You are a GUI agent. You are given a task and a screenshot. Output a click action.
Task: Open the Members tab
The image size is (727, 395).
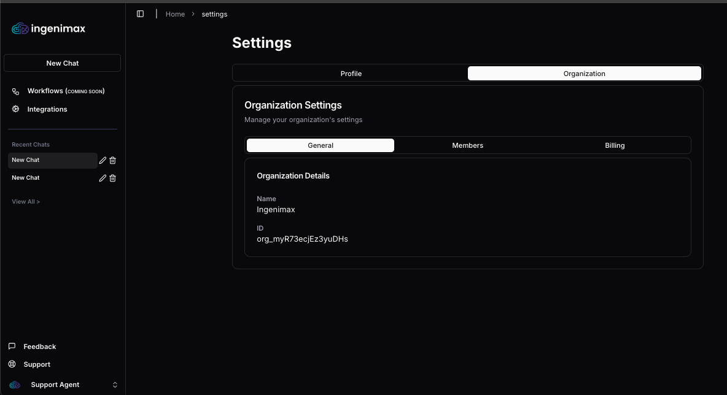coord(467,145)
